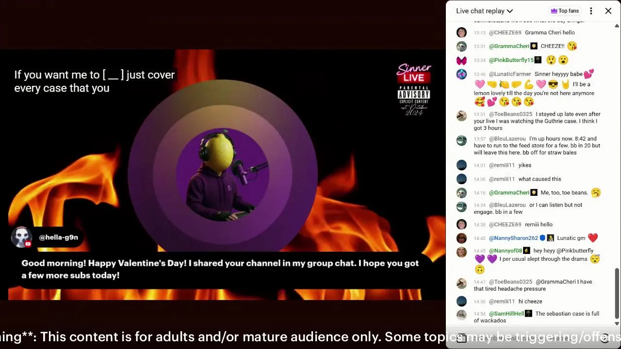The height and width of the screenshot is (349, 621).
Task: Click the chat scrollbar up arrow
Action: pyautogui.click(x=617, y=26)
